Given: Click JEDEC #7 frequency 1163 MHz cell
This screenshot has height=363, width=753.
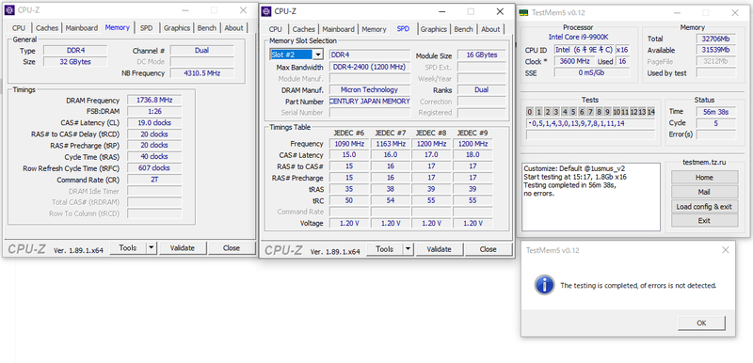Looking at the screenshot, I should 391,144.
